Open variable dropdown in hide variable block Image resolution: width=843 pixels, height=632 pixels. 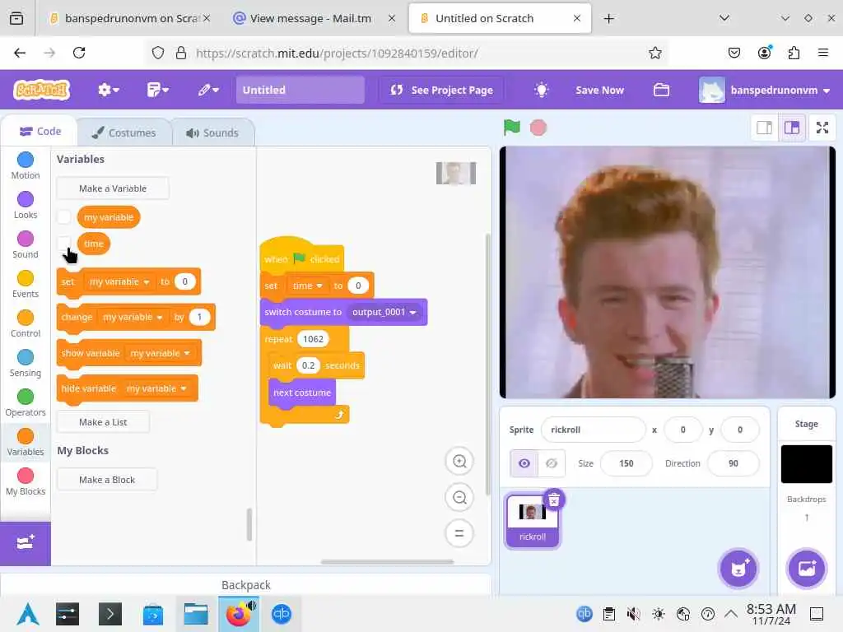[156, 388]
